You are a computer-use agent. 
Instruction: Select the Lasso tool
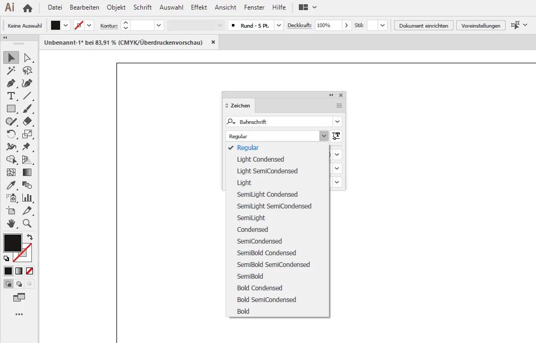[x=27, y=70]
